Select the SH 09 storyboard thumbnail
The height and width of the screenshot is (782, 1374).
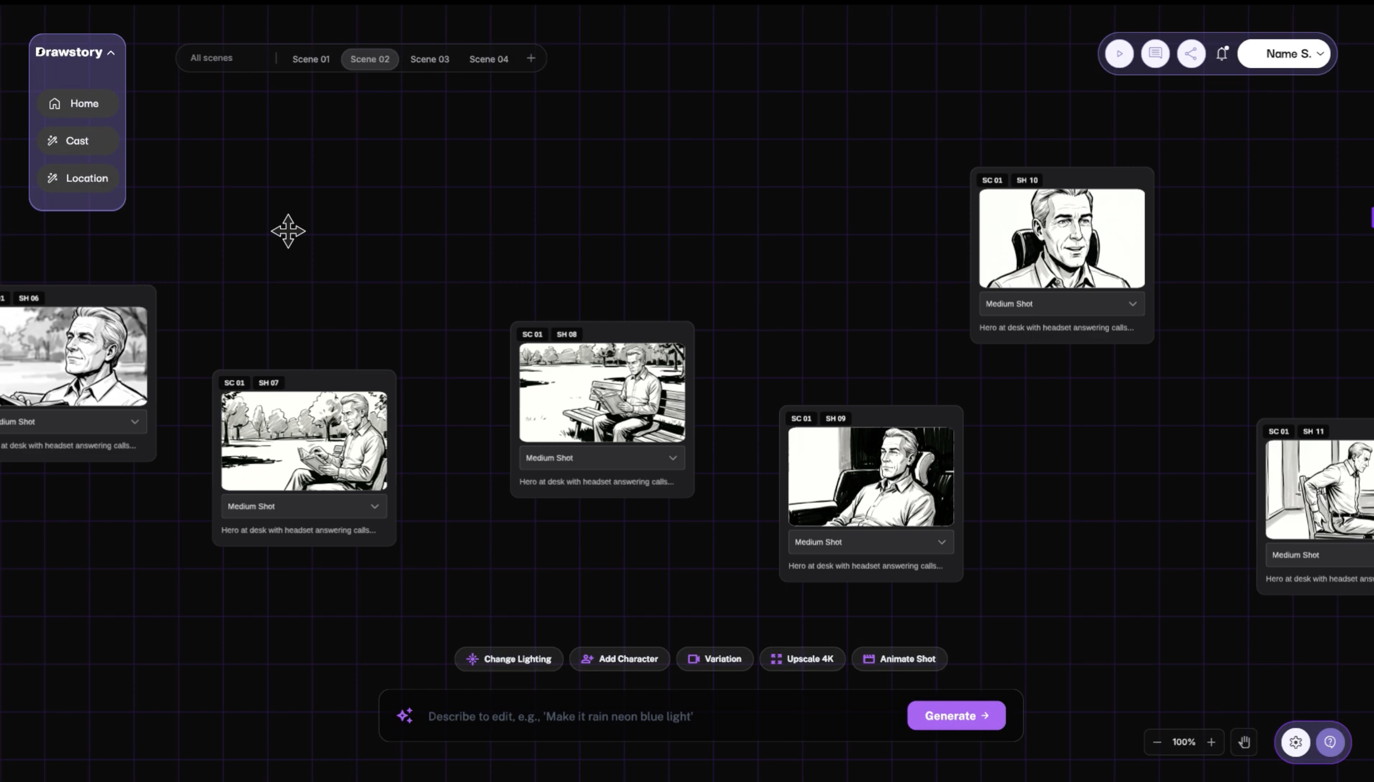tap(871, 477)
